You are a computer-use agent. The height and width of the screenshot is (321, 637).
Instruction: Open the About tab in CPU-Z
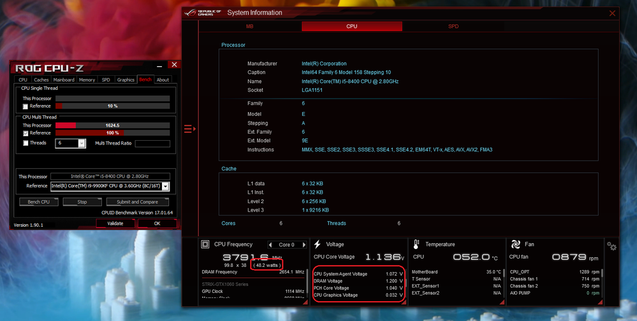[x=163, y=80]
